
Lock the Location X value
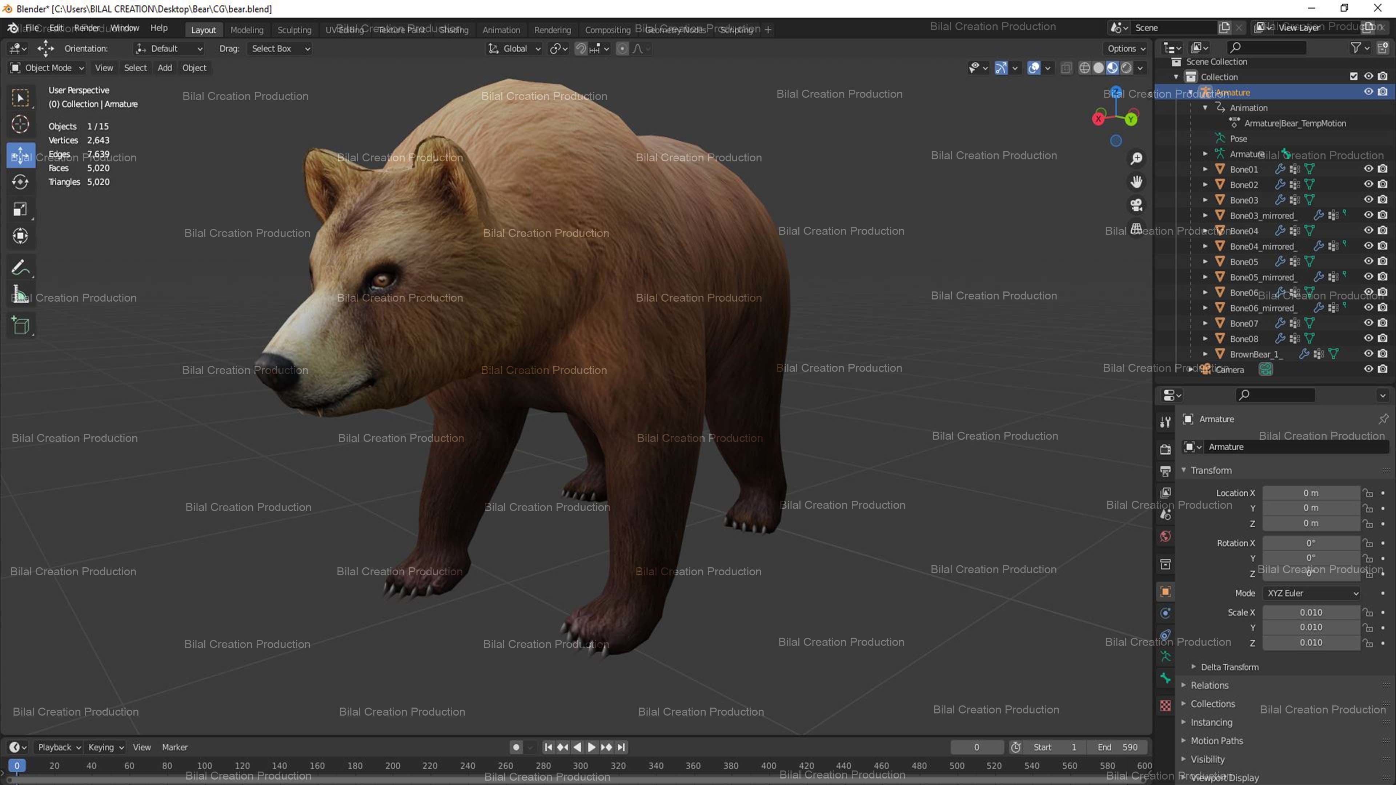pyautogui.click(x=1368, y=493)
